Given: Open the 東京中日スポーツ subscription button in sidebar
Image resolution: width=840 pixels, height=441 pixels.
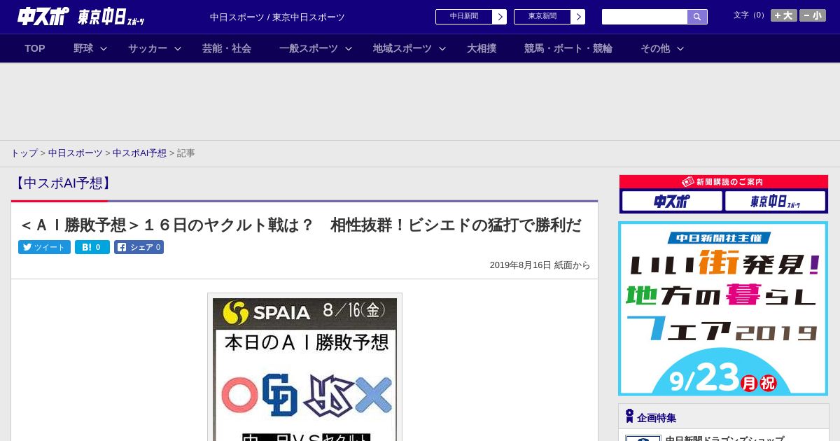Looking at the screenshot, I should click(x=775, y=202).
